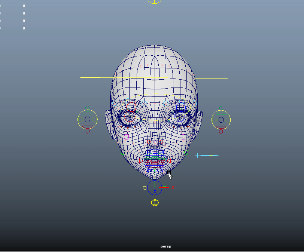Click the topmost 0 value in heads-up display
This screenshot has width=304, height=252.
pyautogui.click(x=24, y=6)
